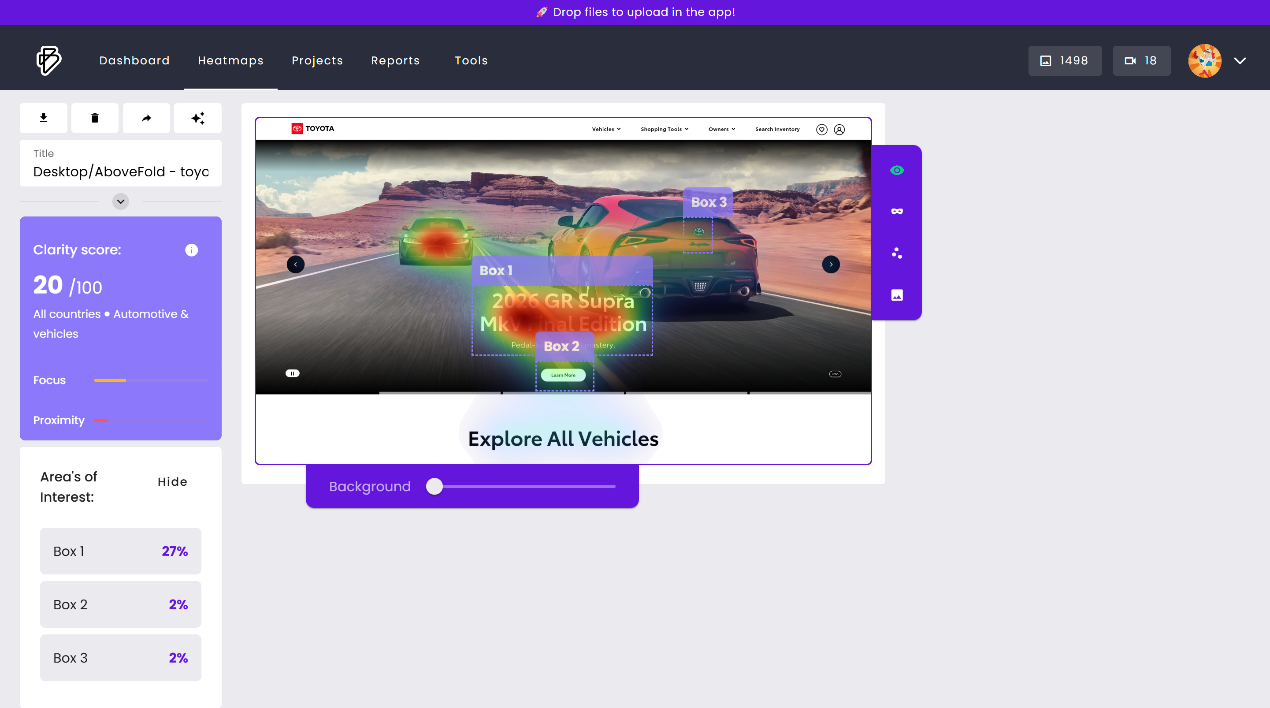Screen dimensions: 1270x708
Task: Open the user account dropdown arrow
Action: (1240, 61)
